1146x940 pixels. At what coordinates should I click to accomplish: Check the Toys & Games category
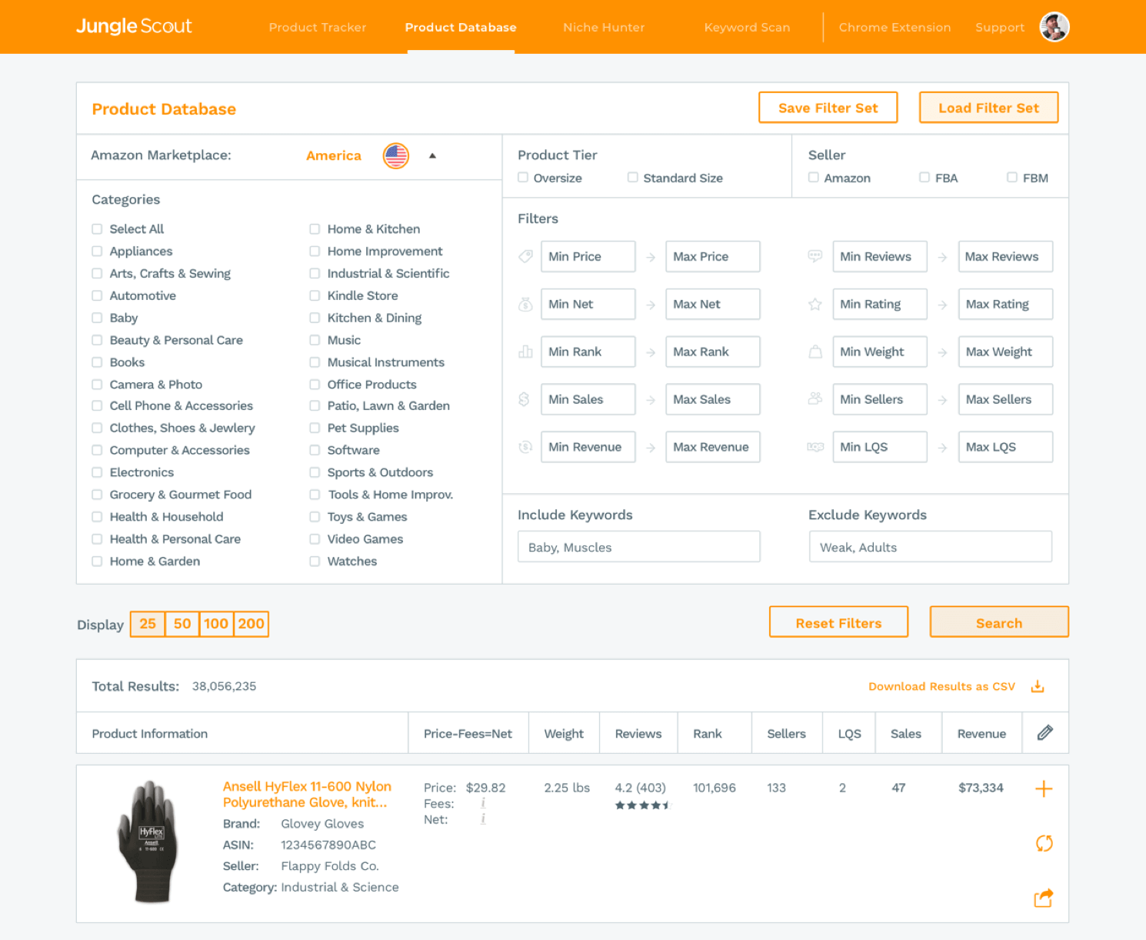click(315, 517)
